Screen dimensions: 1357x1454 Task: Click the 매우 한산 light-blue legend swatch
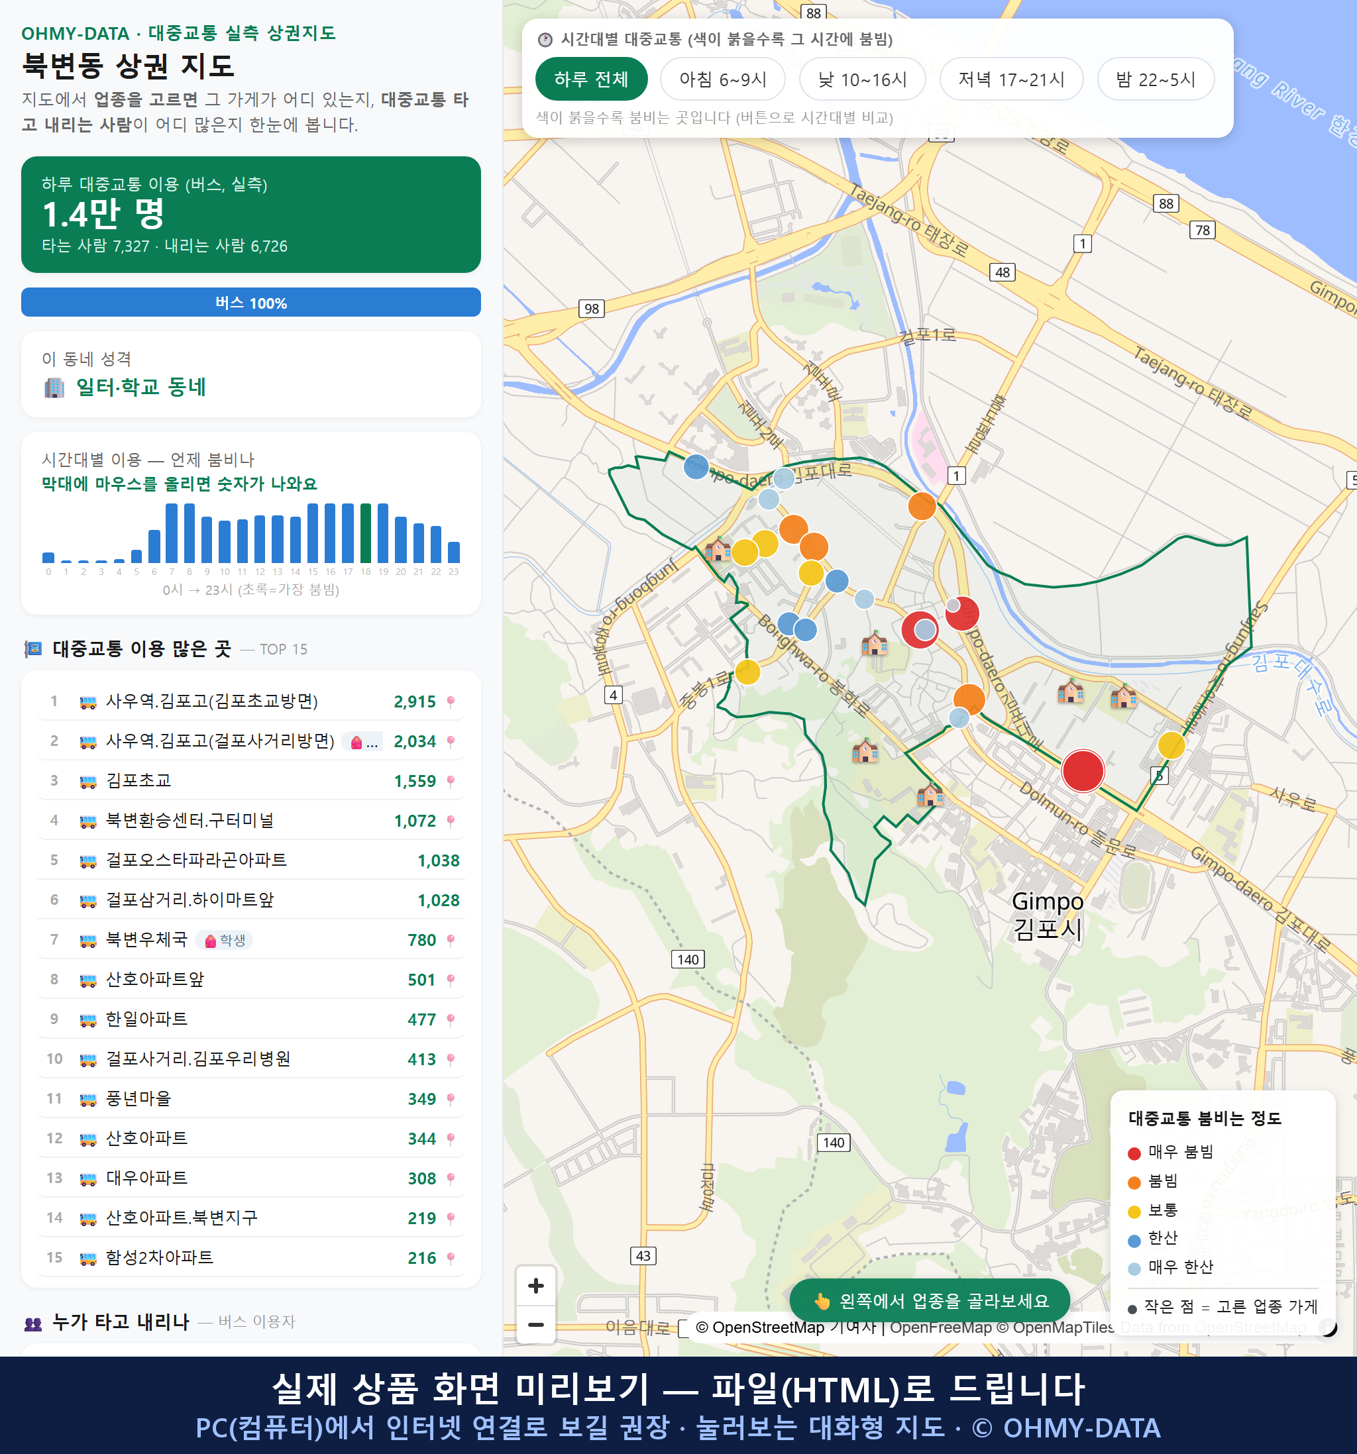tap(1134, 1269)
